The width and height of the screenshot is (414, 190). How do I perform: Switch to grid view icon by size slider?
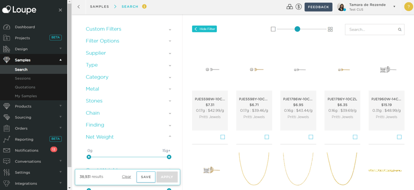pos(330,30)
